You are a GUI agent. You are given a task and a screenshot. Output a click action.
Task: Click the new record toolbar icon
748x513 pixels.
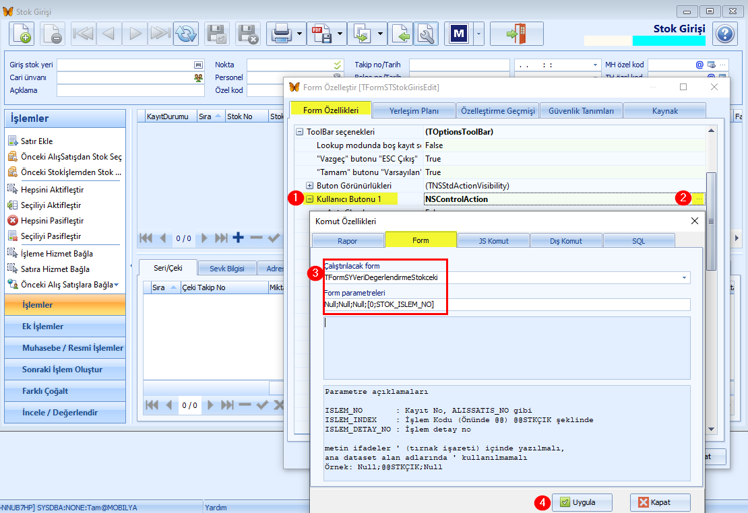pos(22,34)
